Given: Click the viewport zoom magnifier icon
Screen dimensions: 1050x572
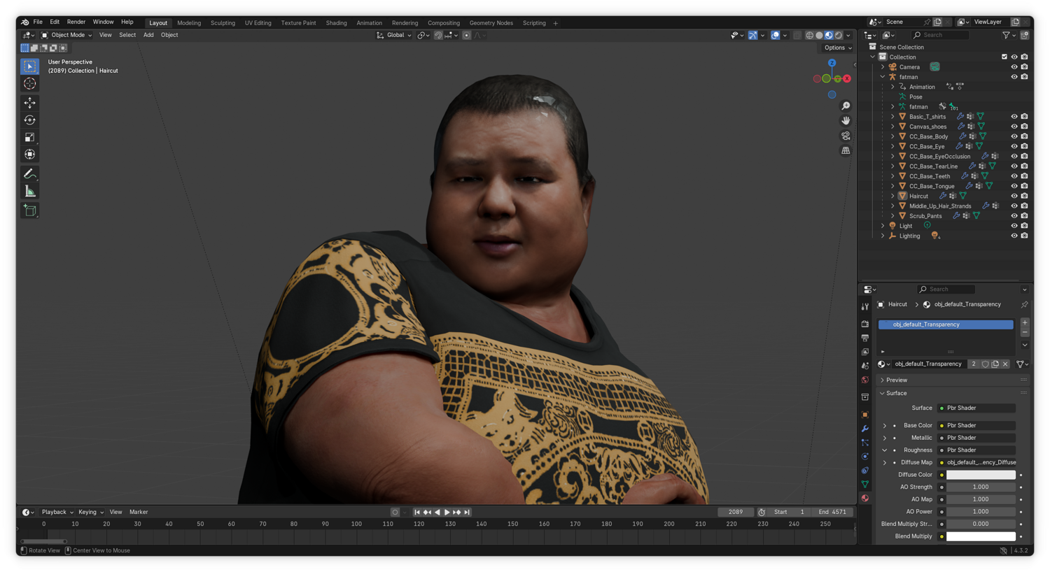Looking at the screenshot, I should click(x=846, y=106).
